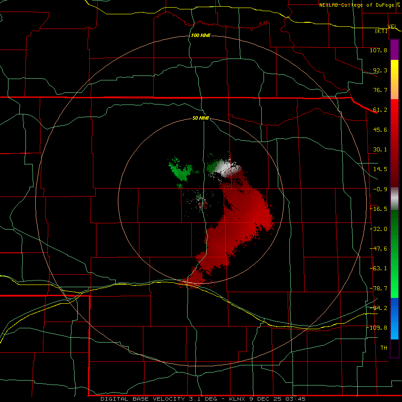Click the VEL legend title
Image resolution: width=402 pixels, height=402 pixels.
tap(392, 26)
